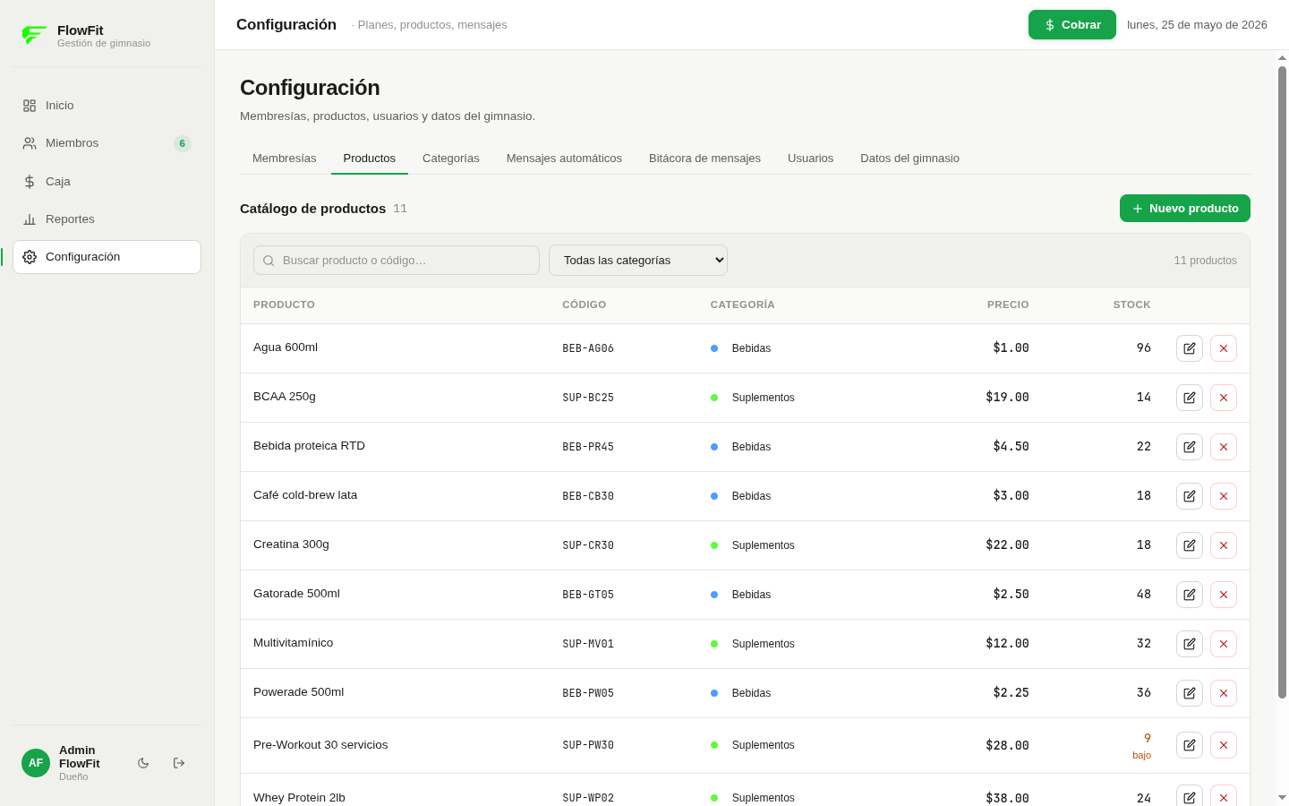
Task: Click the 11 productos counter text
Action: click(1205, 261)
